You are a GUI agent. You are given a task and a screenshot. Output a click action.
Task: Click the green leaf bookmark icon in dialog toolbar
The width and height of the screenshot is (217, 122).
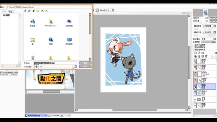[34, 11]
